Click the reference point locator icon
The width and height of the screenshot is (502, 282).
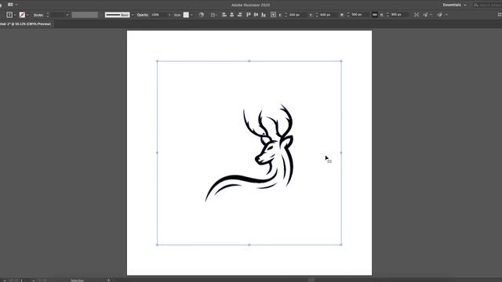click(x=273, y=15)
